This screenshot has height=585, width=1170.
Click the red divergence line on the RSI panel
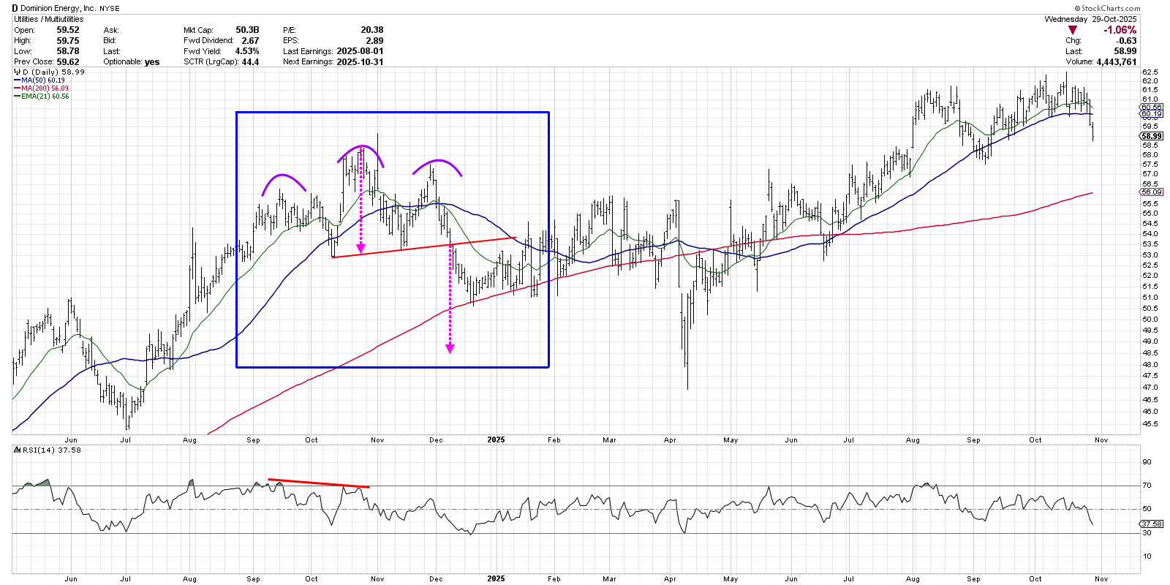[x=319, y=483]
